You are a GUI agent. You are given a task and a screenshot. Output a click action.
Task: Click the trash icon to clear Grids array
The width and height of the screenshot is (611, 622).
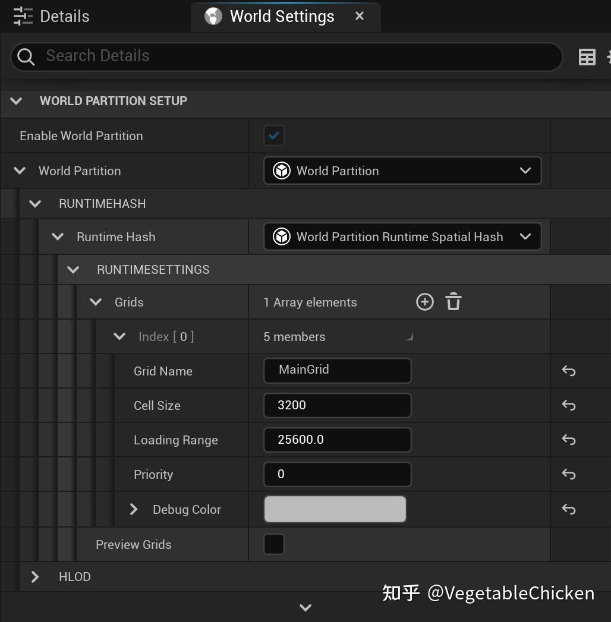point(453,302)
